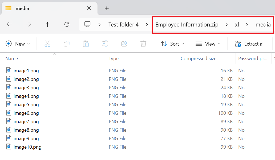275x160 pixels.
Task: Click the Copy icon in toolbar
Action: click(x=67, y=44)
